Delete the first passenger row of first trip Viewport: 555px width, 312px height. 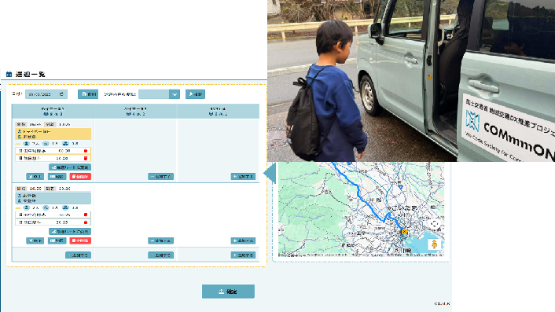coord(86,151)
